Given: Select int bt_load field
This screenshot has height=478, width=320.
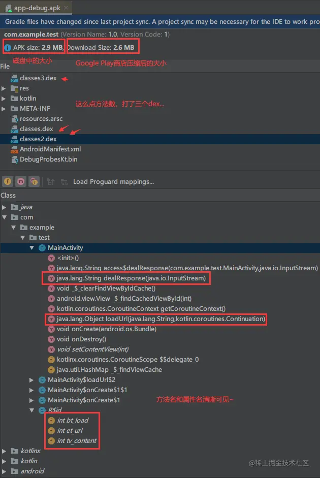Looking at the screenshot, I should (x=73, y=421).
